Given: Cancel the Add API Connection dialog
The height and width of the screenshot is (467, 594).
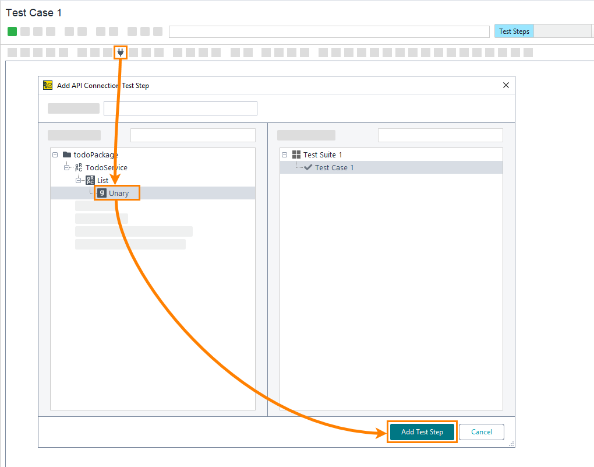Looking at the screenshot, I should point(481,432).
